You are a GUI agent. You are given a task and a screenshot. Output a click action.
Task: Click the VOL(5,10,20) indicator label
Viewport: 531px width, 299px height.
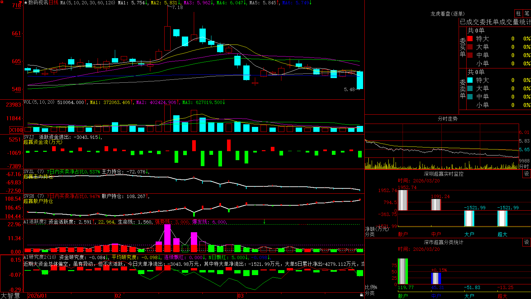point(39,102)
